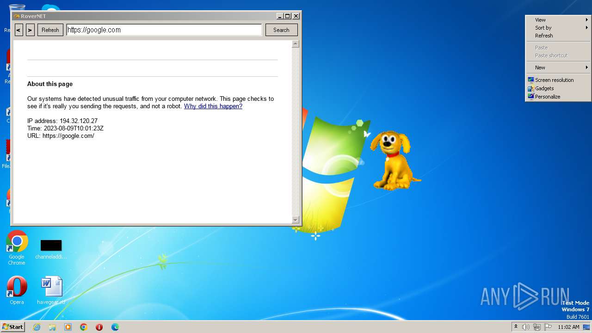Select the channeladdi desktop file
The width and height of the screenshot is (592, 333).
51,249
